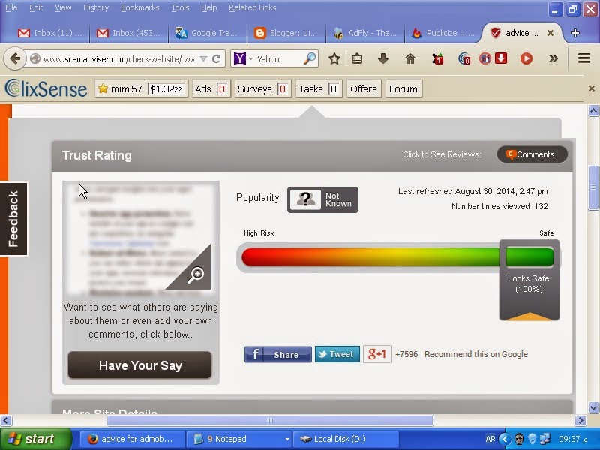Open the ClixSense Tasks button
The width and height of the screenshot is (600, 450).
pos(319,88)
